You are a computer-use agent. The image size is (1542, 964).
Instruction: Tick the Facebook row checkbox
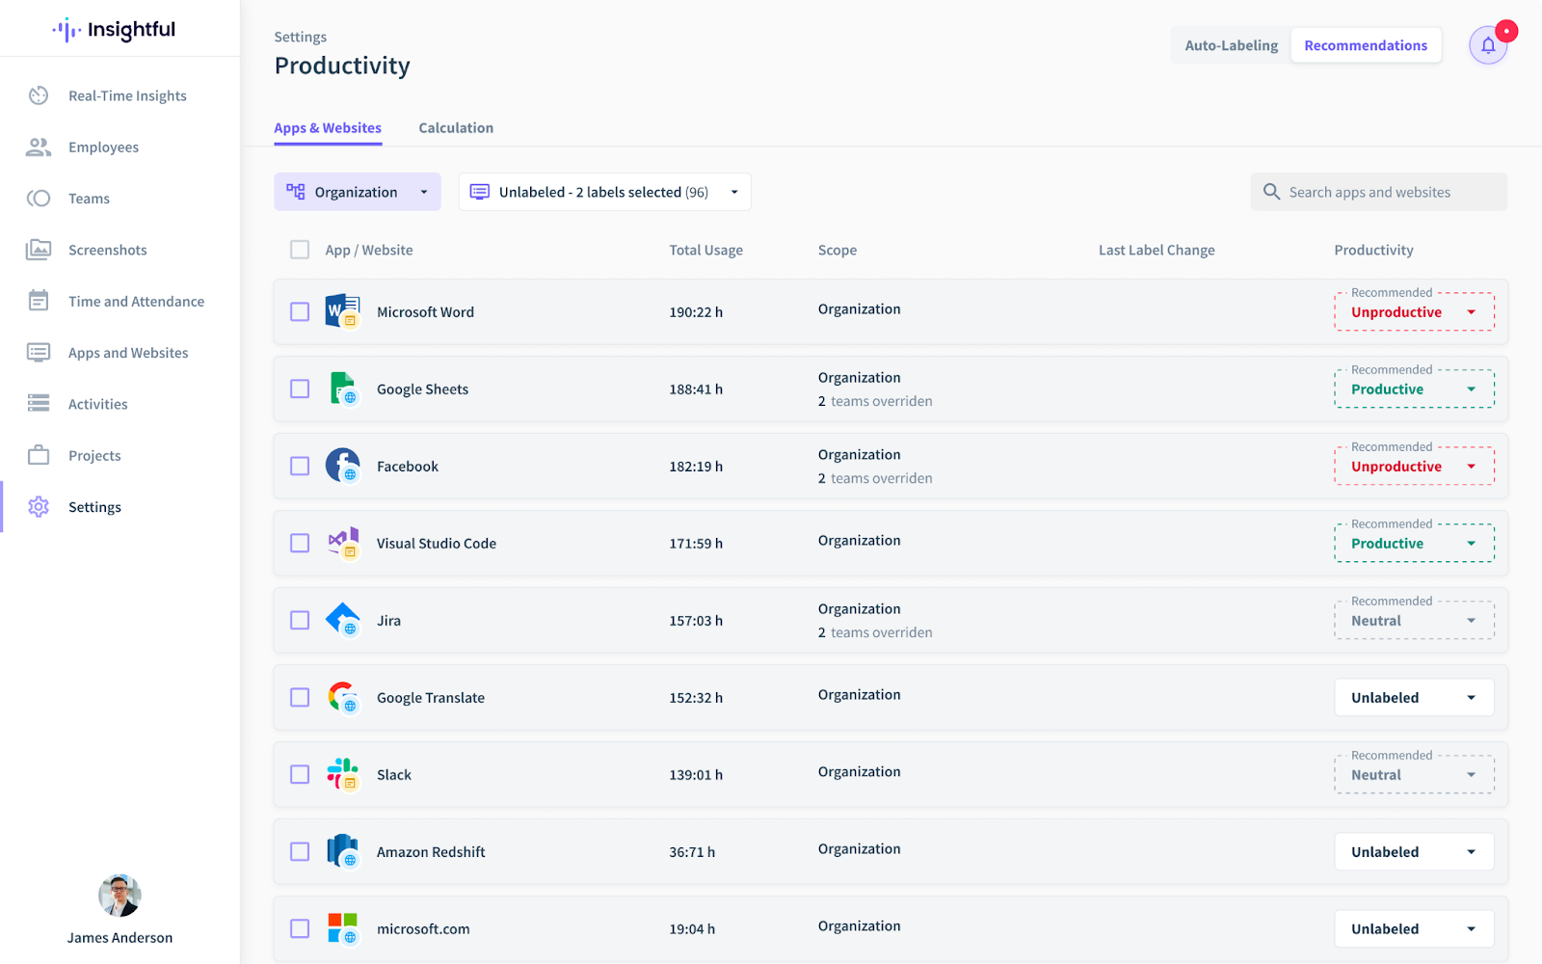300,467
